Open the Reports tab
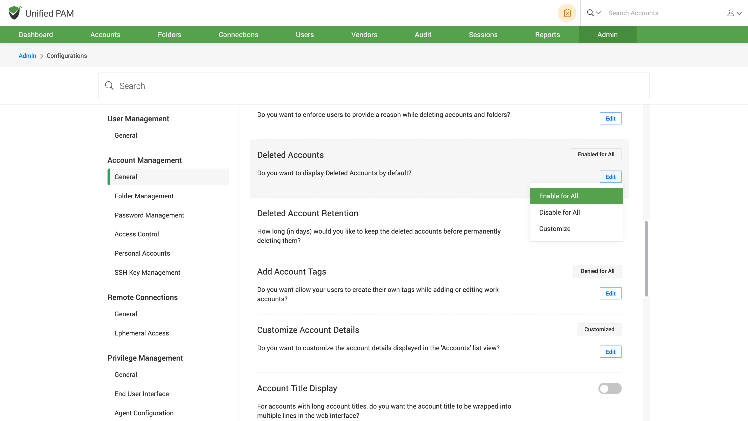Screen dimensions: 748x421 click(547, 34)
